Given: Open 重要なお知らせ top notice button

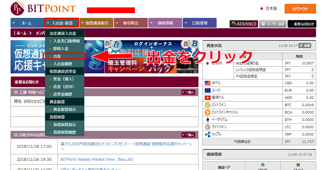Looking at the screenshot, I should pos(302,24).
